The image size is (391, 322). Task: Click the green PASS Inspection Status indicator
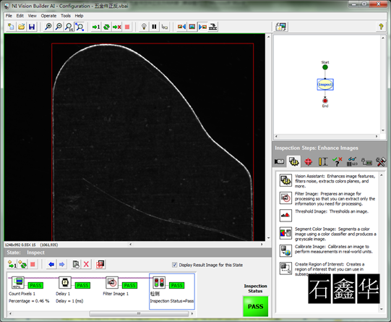pos(255,306)
